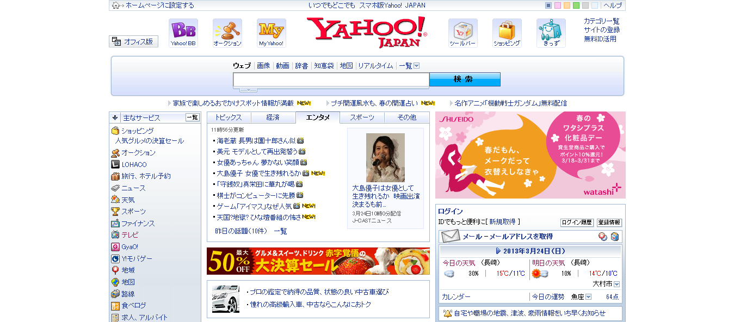Open the 今日の運勢 link
The height and width of the screenshot is (322, 734).
(x=548, y=297)
